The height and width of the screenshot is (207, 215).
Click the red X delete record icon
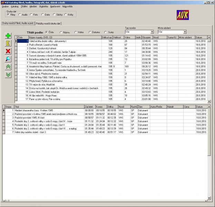click(8, 51)
